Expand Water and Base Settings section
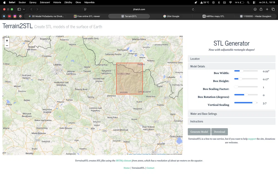The image size is (278, 174). coord(232,114)
